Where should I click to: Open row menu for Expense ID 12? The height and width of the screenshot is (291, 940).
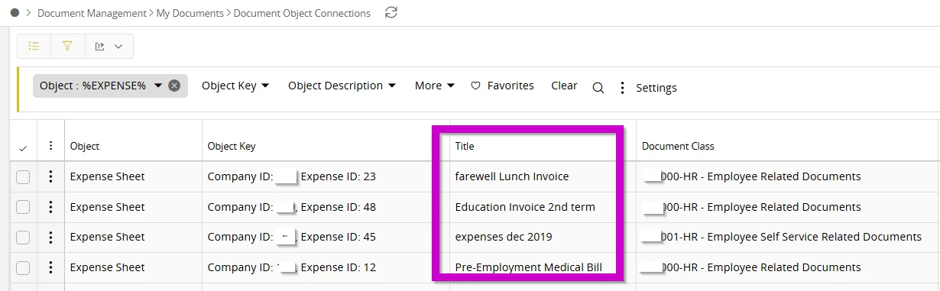coord(50,267)
